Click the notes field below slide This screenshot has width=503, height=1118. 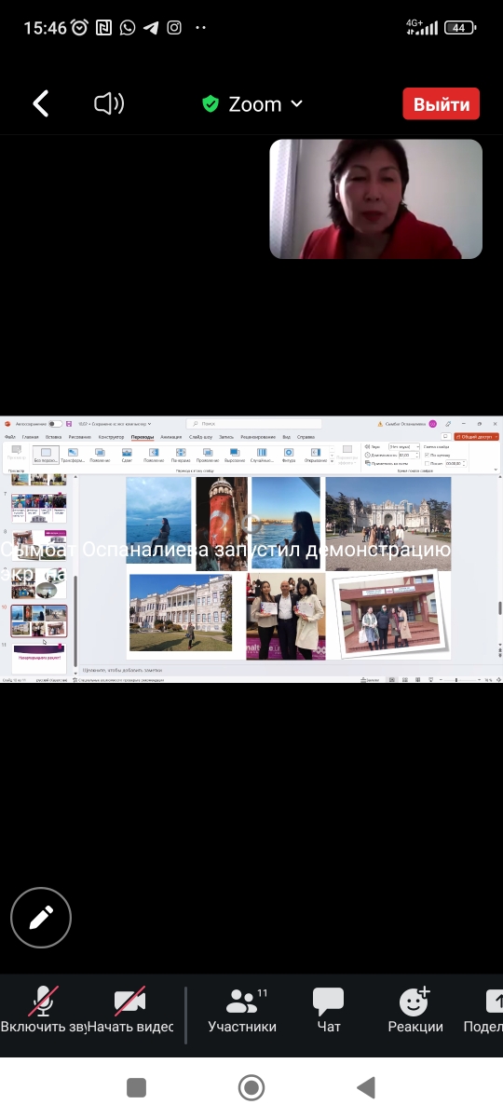pyautogui.click(x=287, y=670)
